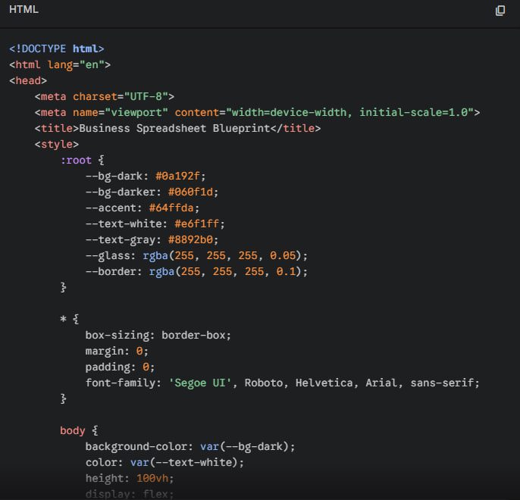The height and width of the screenshot is (500, 520).
Task: Click the meta charset UTF-8 line
Action: (x=105, y=96)
